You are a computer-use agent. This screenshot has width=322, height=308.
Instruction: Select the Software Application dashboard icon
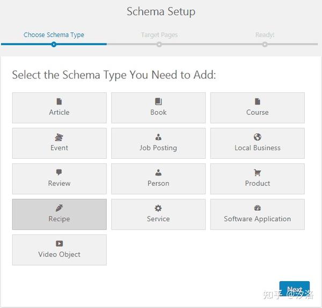[257, 208]
